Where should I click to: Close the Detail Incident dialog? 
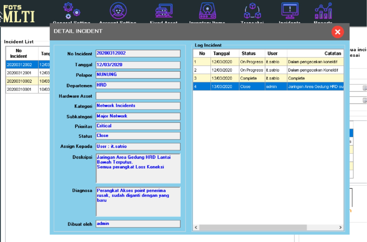(337, 32)
